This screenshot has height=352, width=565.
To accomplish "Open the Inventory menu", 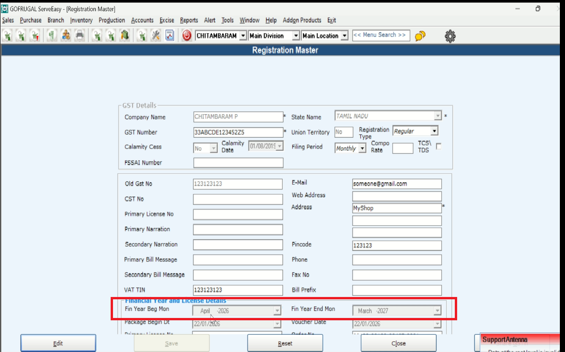I will pyautogui.click(x=81, y=20).
